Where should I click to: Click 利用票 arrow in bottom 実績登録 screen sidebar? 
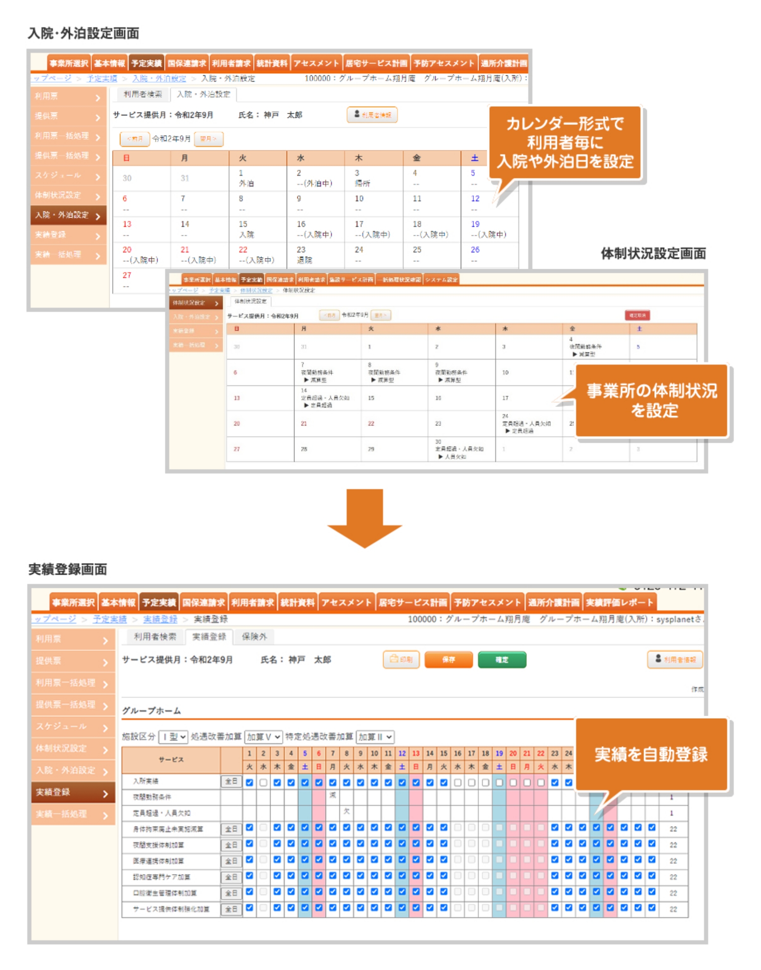pos(105,641)
